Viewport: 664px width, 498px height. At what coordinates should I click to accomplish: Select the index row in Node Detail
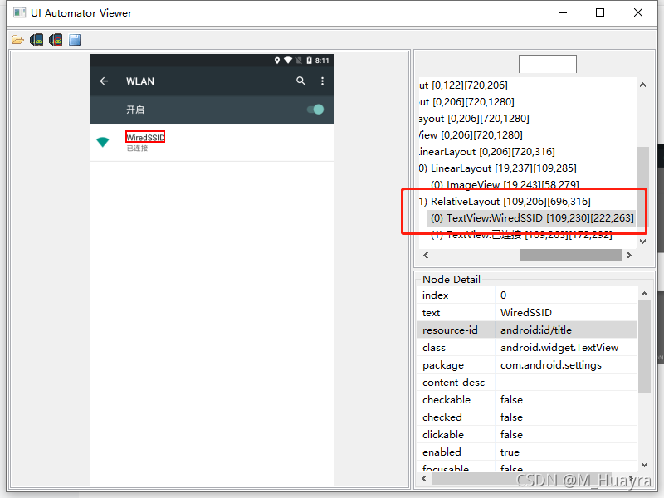coord(527,295)
